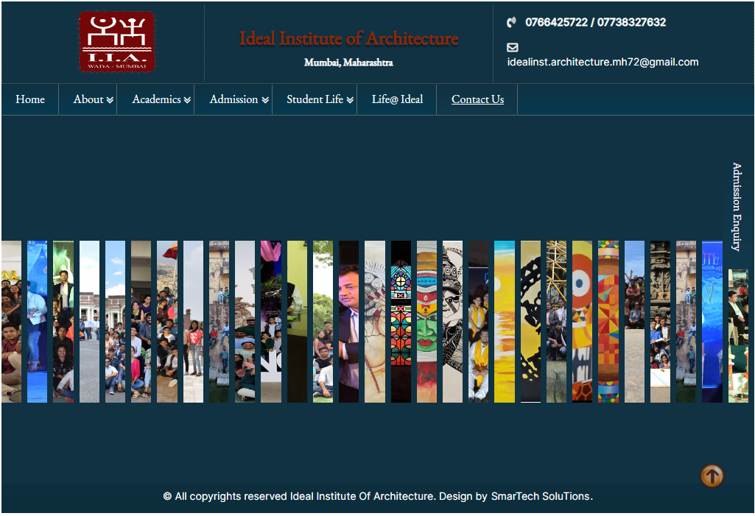This screenshot has width=755, height=516.
Task: Click the I.I.A. Wada-Mumbai logo
Action: point(117,42)
